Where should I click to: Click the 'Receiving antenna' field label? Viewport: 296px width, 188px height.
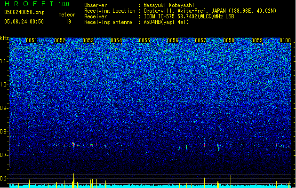(108, 22)
